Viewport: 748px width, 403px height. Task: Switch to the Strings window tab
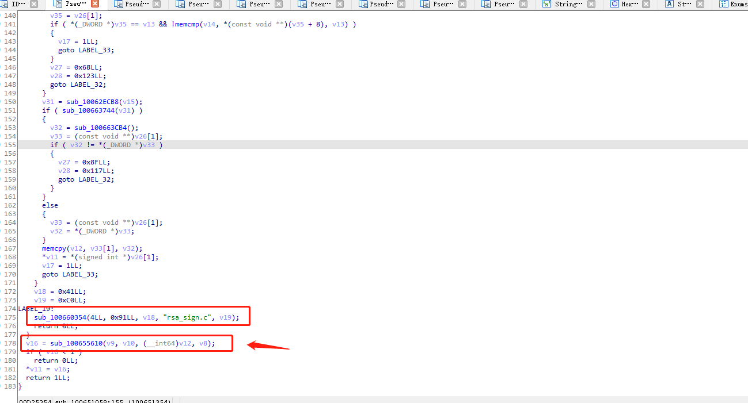click(567, 4)
